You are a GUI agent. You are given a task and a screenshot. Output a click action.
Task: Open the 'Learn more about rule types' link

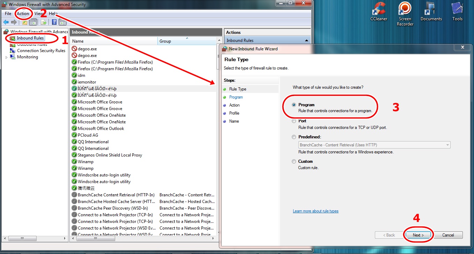[x=316, y=211]
